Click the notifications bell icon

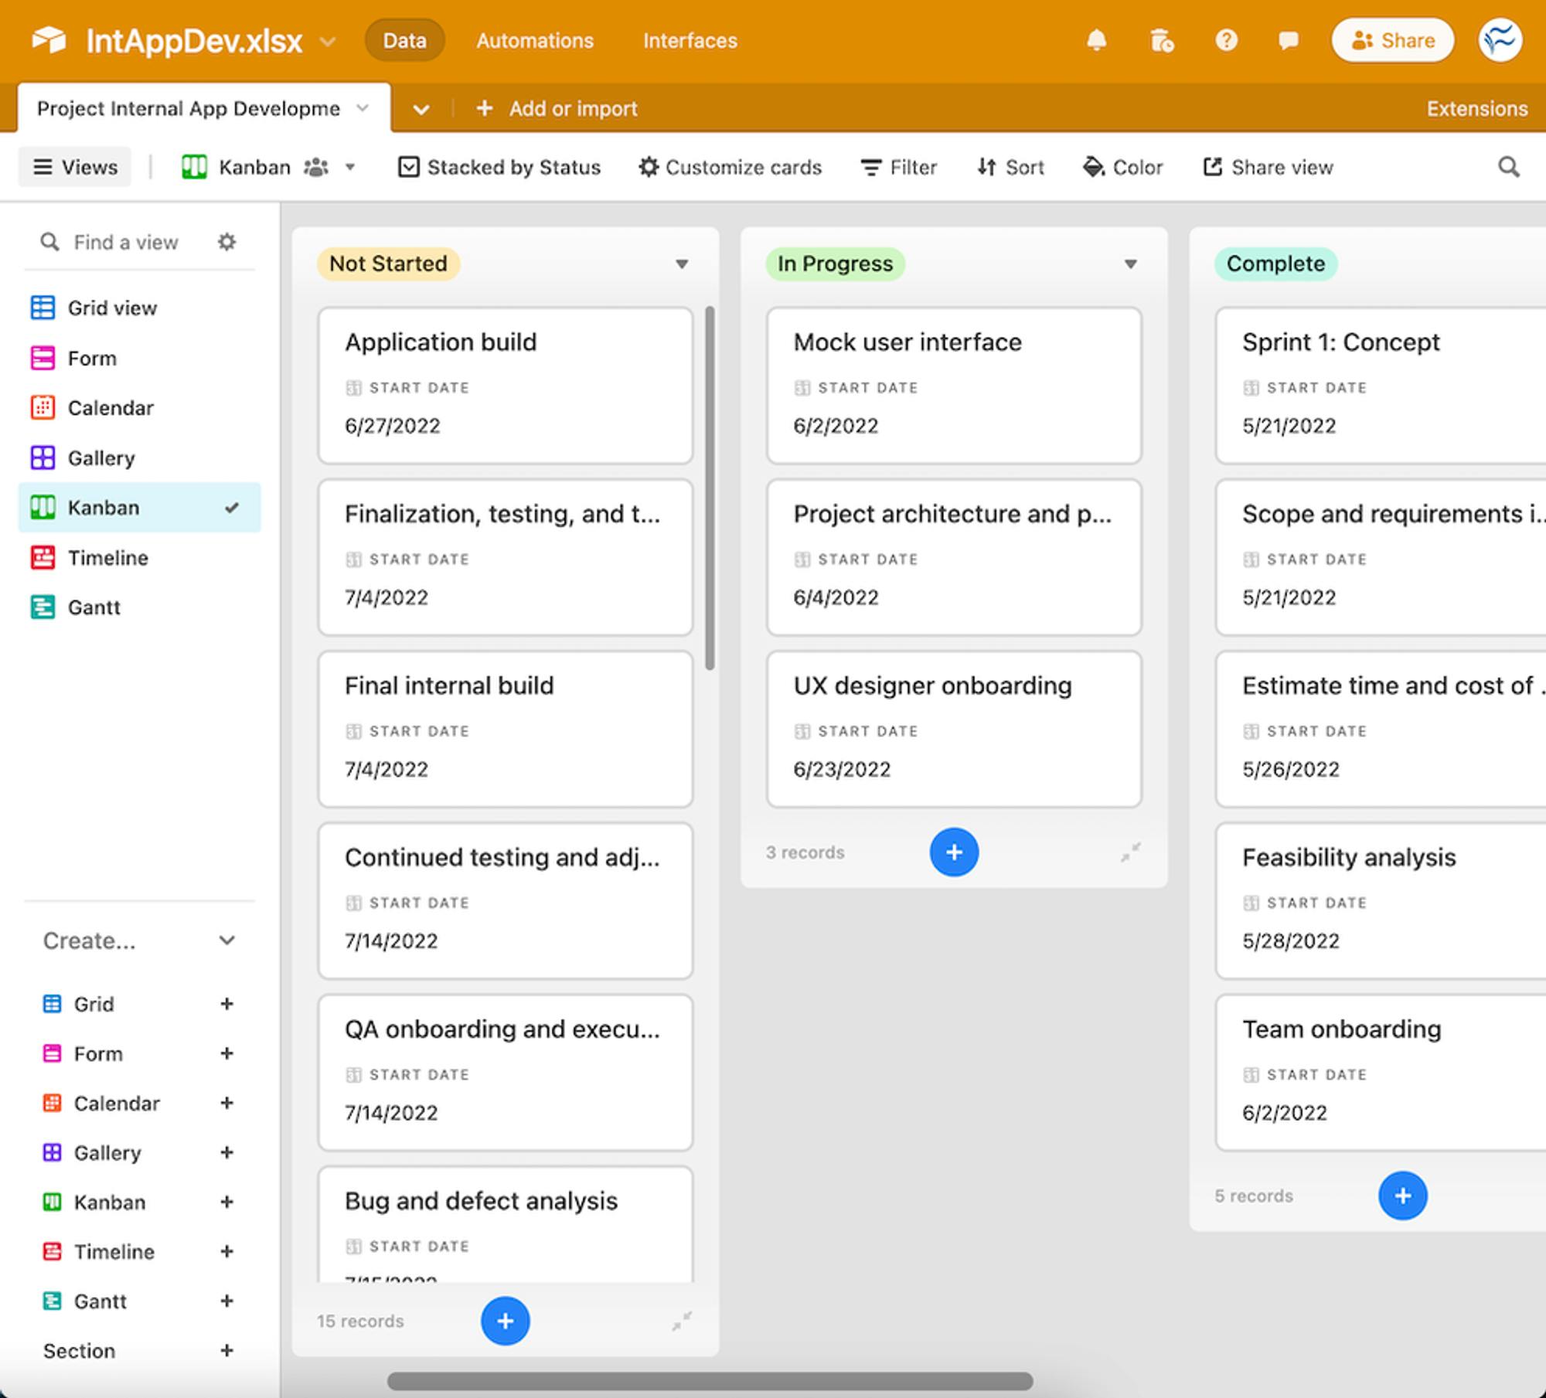[1096, 40]
